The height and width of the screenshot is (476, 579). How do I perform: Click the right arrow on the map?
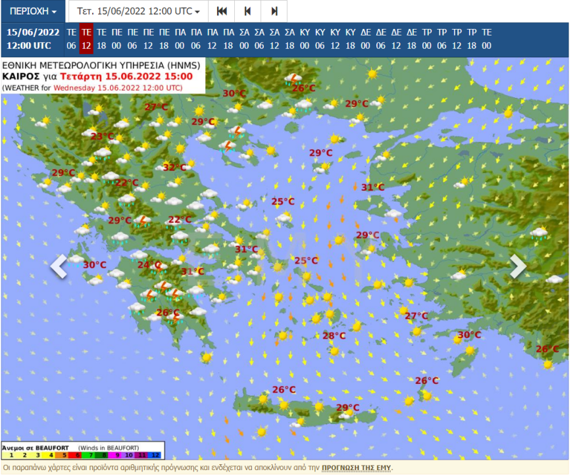(x=518, y=266)
